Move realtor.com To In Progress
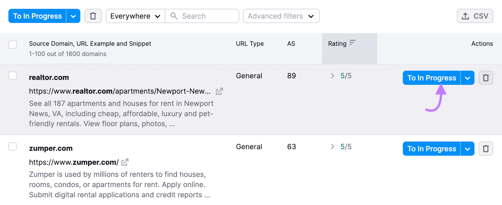502x205 pixels. (x=431, y=78)
